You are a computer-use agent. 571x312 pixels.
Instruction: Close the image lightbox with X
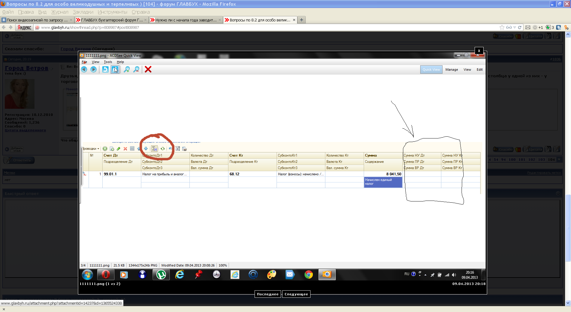(479, 51)
